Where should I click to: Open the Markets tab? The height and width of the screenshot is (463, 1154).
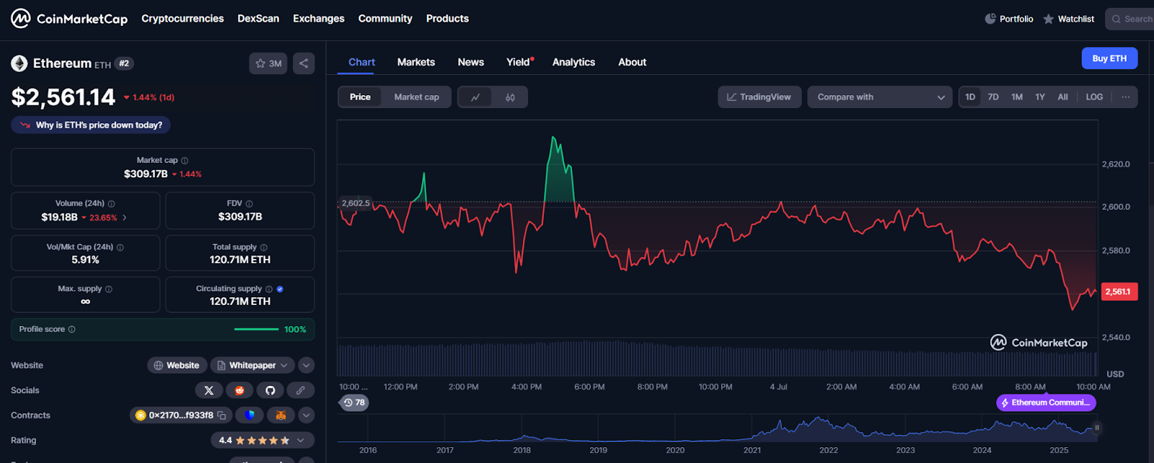click(416, 62)
